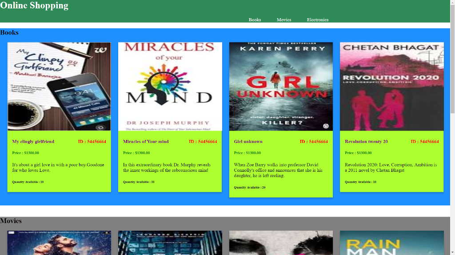
Task: Open the black-and-white third movie poster
Action: coord(281,243)
